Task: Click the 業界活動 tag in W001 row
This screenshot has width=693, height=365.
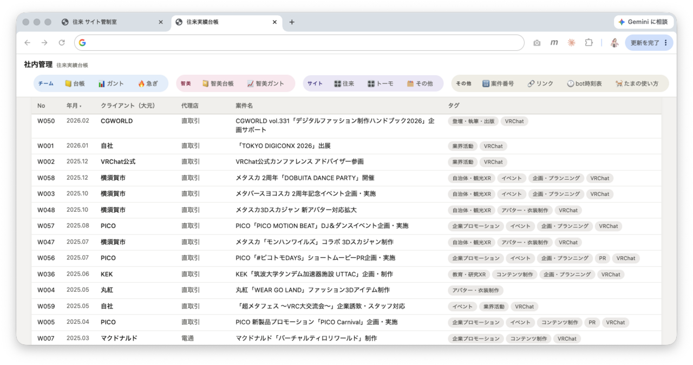Action: pos(463,146)
